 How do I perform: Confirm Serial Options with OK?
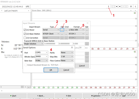coord(51,70)
